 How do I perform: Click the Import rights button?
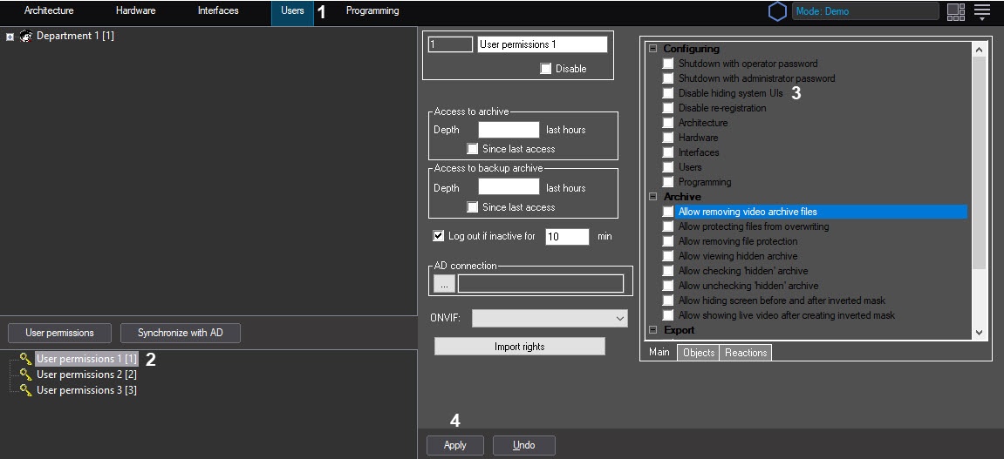pos(519,347)
